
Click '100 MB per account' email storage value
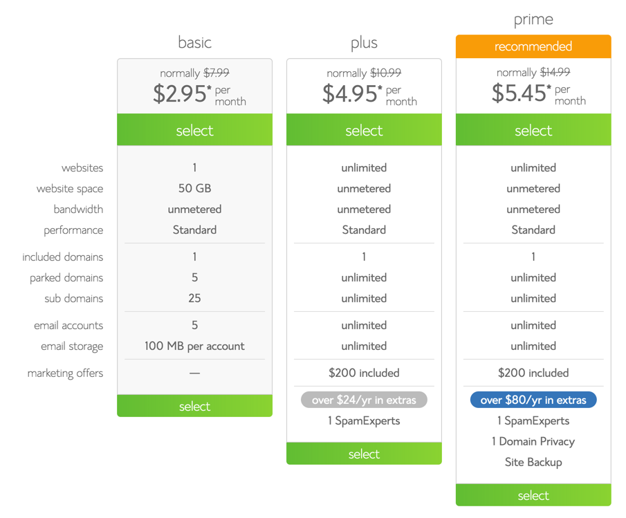tap(194, 346)
